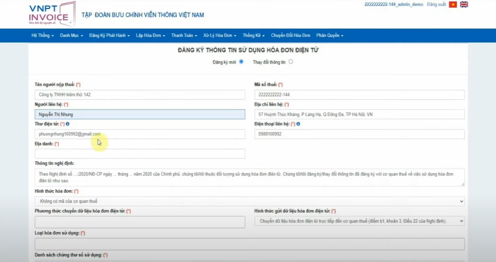Open the Hình thức hóa đơn dropdown
The height and width of the screenshot is (262, 496).
pyautogui.click(x=249, y=201)
